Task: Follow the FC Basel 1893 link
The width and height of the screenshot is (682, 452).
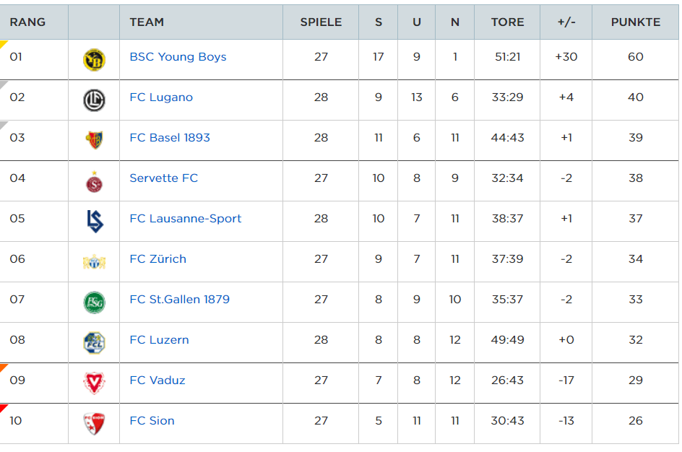Action: (170, 138)
